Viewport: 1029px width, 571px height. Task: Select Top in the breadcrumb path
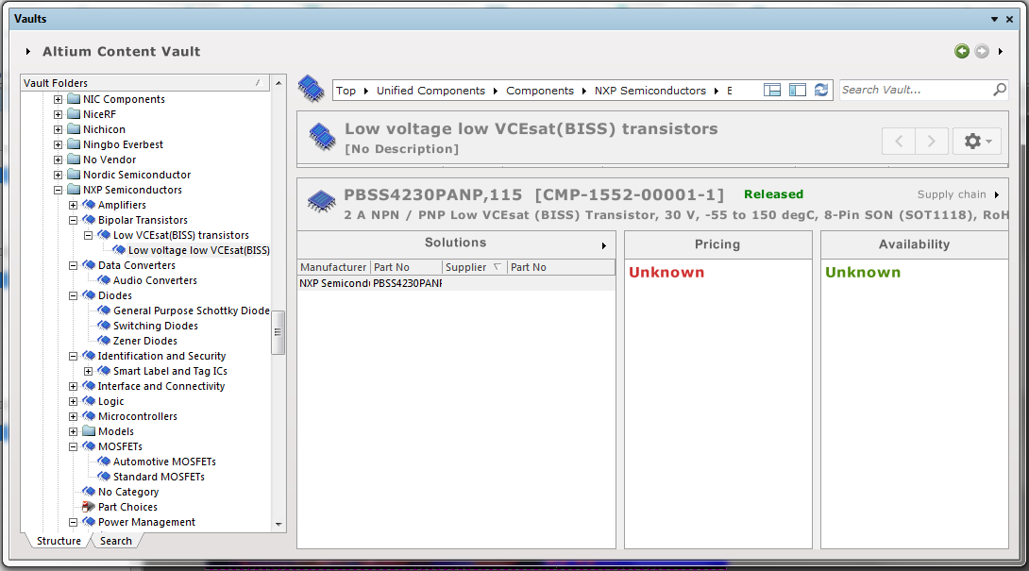pos(346,91)
